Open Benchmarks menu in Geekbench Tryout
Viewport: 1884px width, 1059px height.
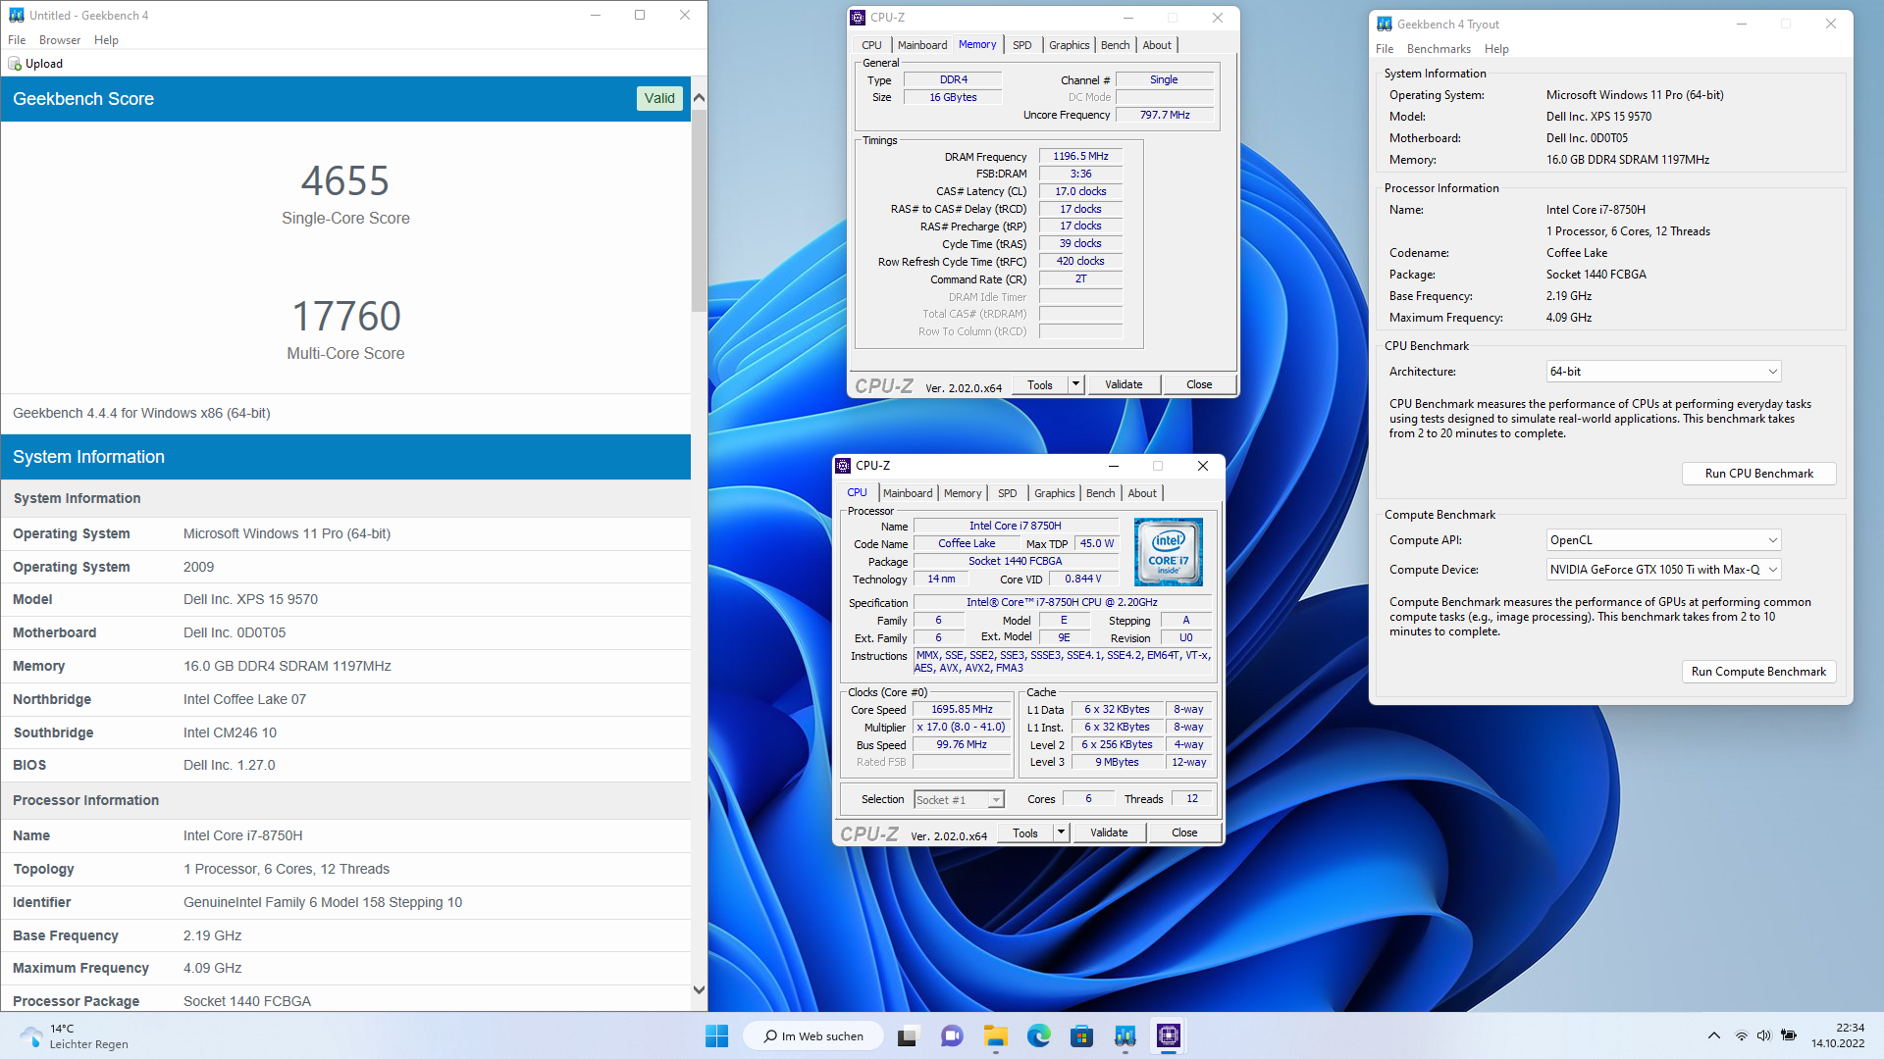(x=1439, y=49)
